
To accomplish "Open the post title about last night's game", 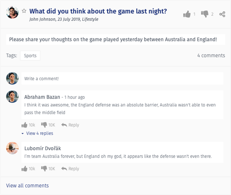I will [98, 11].
